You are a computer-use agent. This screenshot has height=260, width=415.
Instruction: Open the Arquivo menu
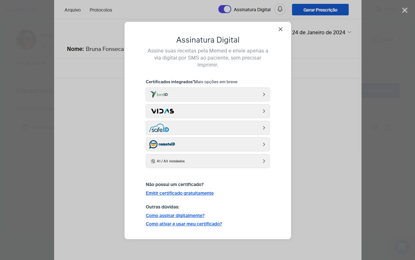[x=72, y=10]
